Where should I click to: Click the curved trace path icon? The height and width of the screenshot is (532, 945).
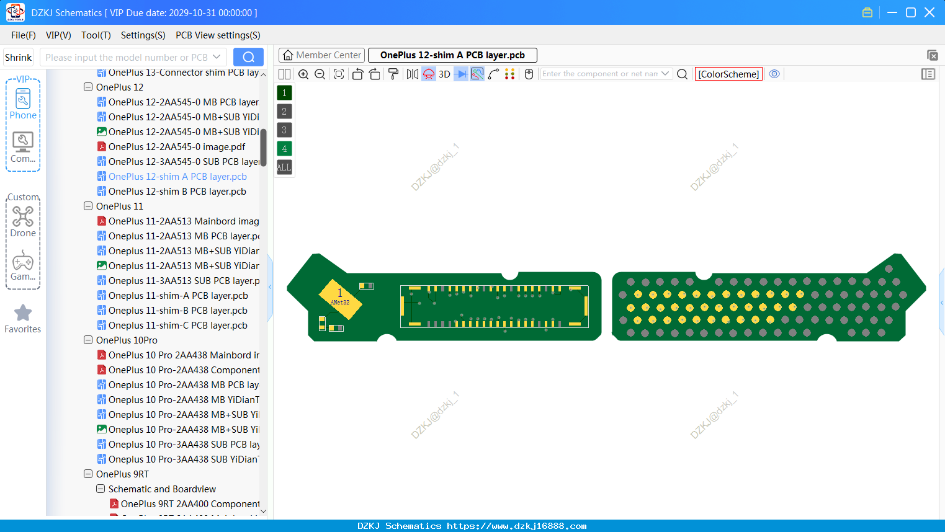pos(493,74)
